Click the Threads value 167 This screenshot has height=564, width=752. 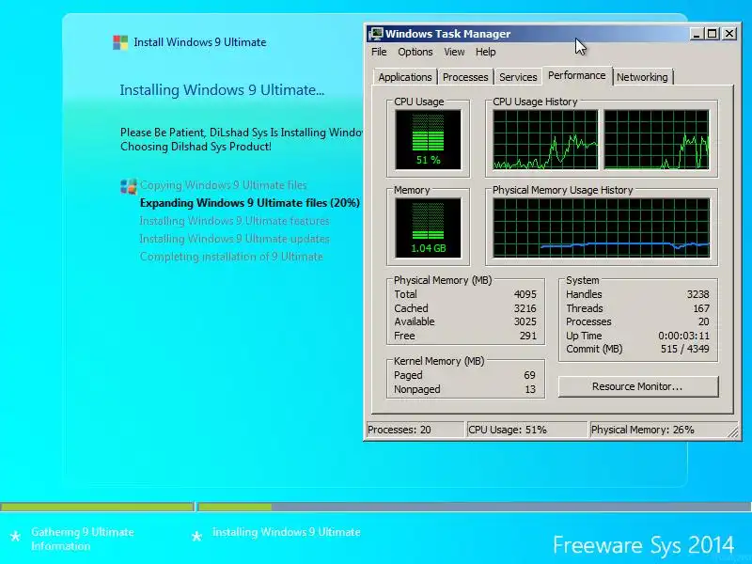(x=701, y=308)
